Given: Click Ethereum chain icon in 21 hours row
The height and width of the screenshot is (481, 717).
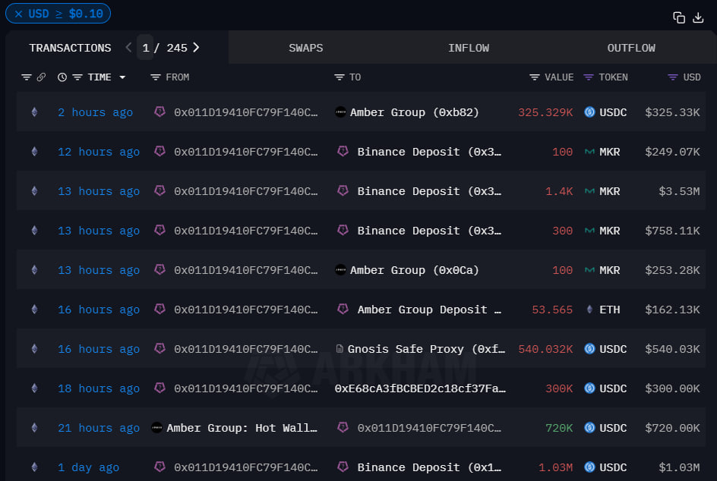Looking at the screenshot, I should (x=34, y=428).
